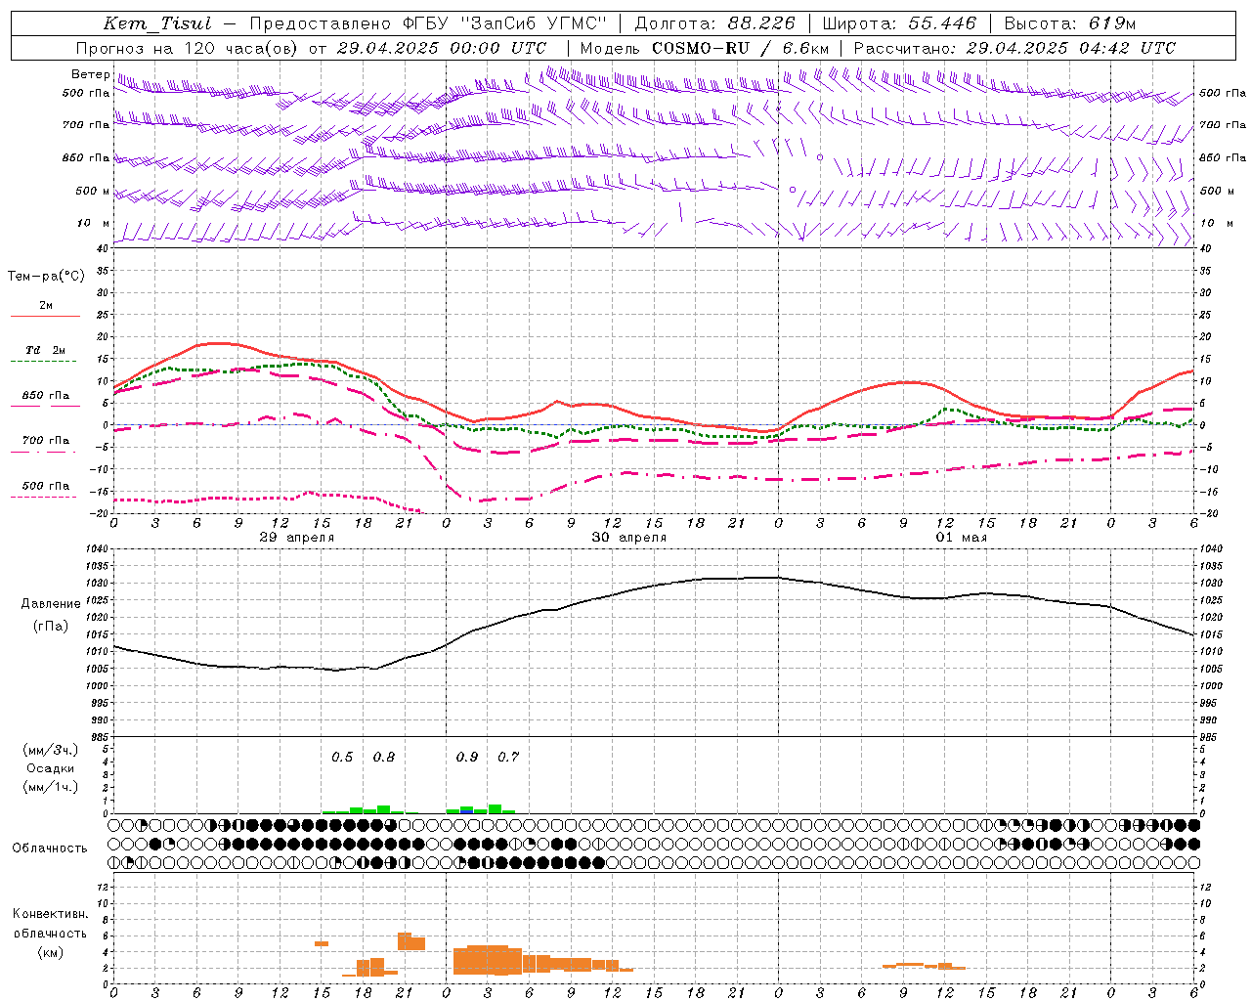
Task: Click the 1040 label on left pressure axis
Action: pyautogui.click(x=99, y=549)
